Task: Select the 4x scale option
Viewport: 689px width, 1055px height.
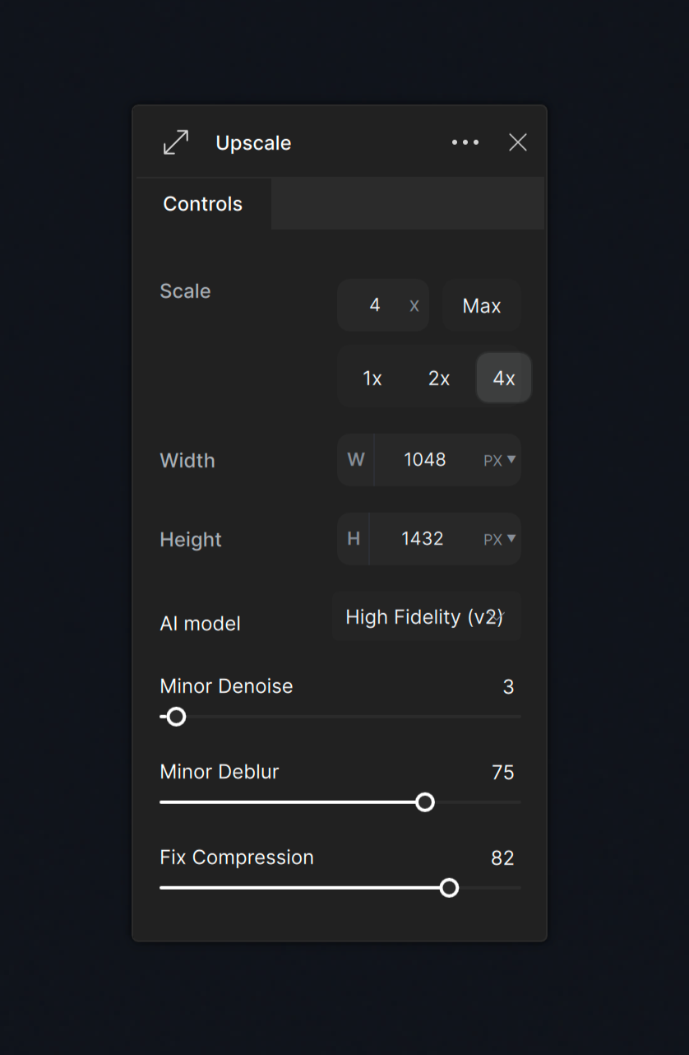Action: [x=503, y=378]
